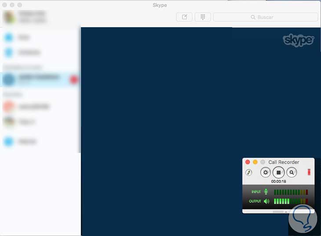Screen dimensions: 321x236
Task: Click the Buscar search field
Action: coord(265,17)
